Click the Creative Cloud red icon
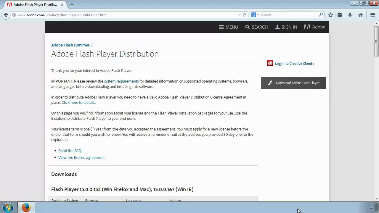The width and height of the screenshot is (379, 213). click(270, 63)
